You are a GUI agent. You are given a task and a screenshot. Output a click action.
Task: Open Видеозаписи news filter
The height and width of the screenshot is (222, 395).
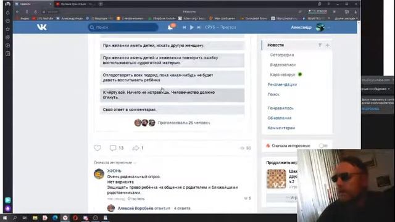[x=283, y=65]
